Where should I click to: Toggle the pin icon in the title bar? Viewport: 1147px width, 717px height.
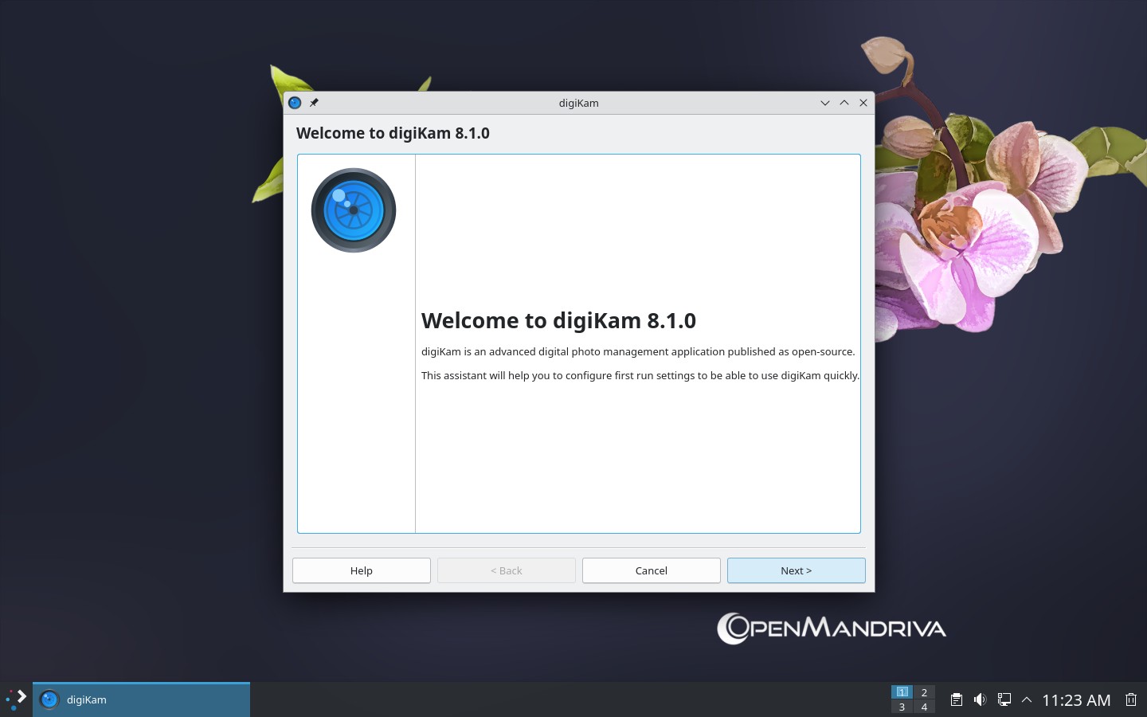click(314, 103)
